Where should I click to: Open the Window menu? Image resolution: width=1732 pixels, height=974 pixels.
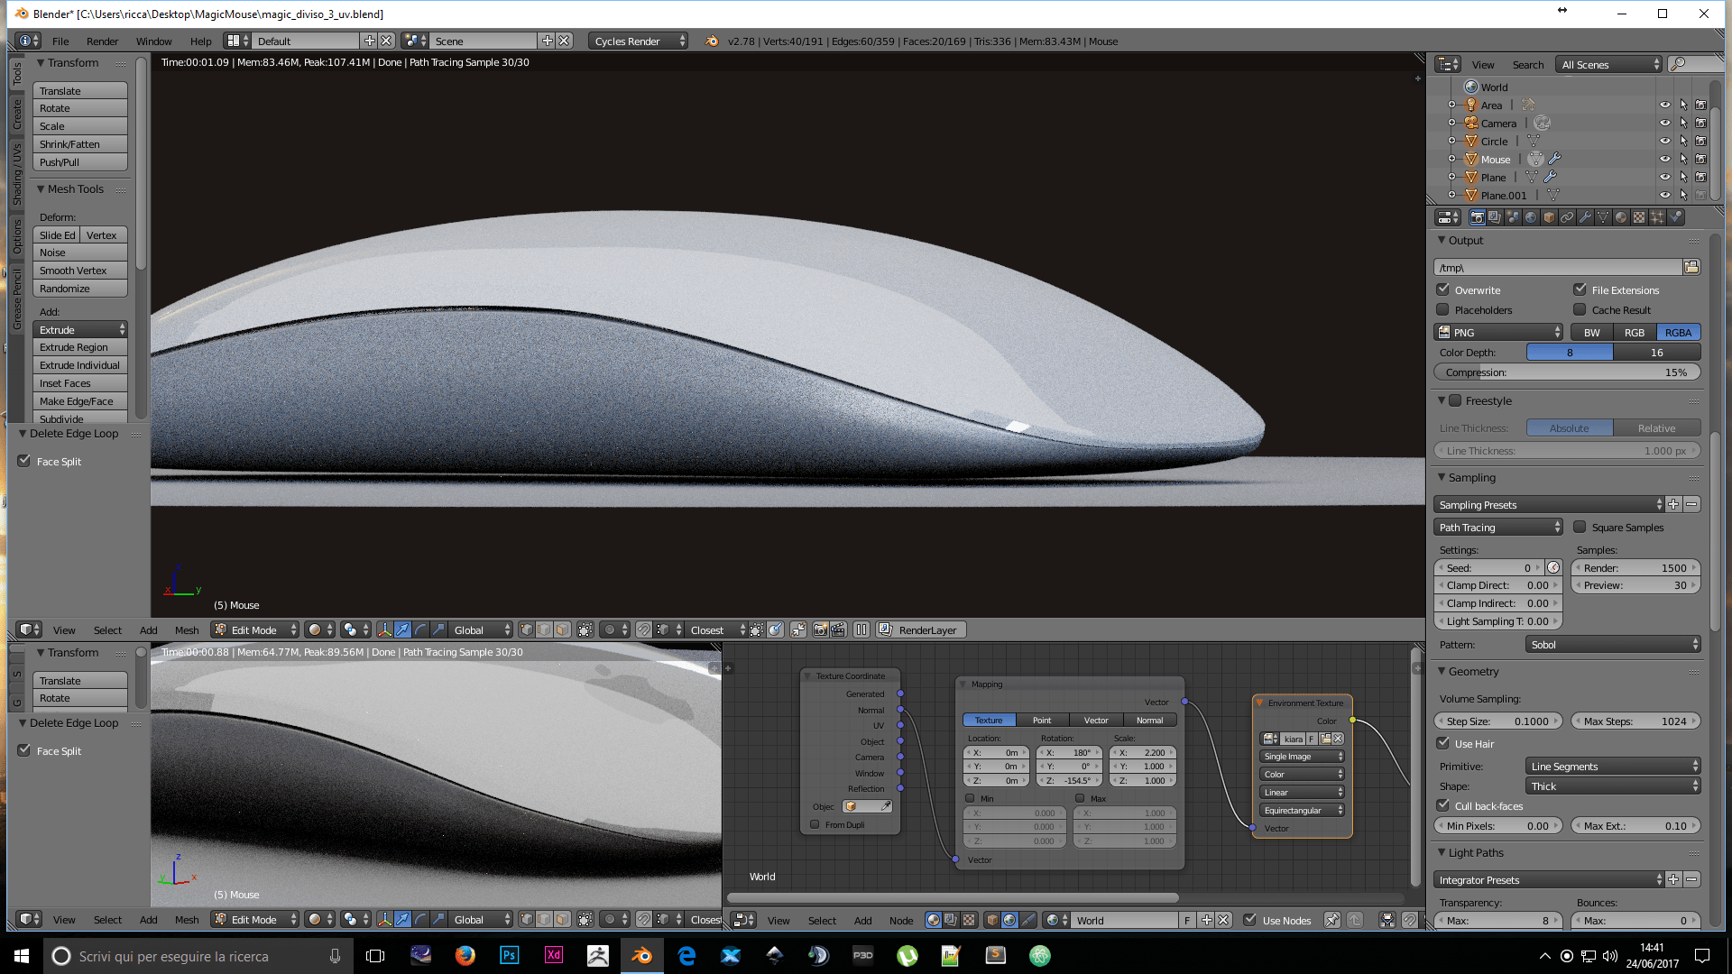(153, 41)
